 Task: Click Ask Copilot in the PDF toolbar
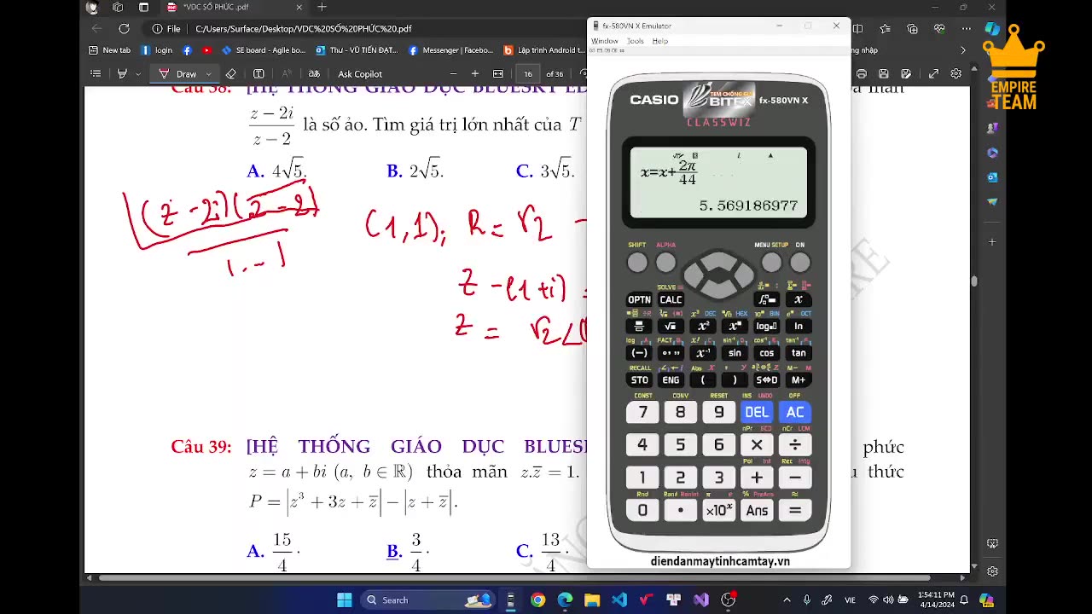(360, 74)
